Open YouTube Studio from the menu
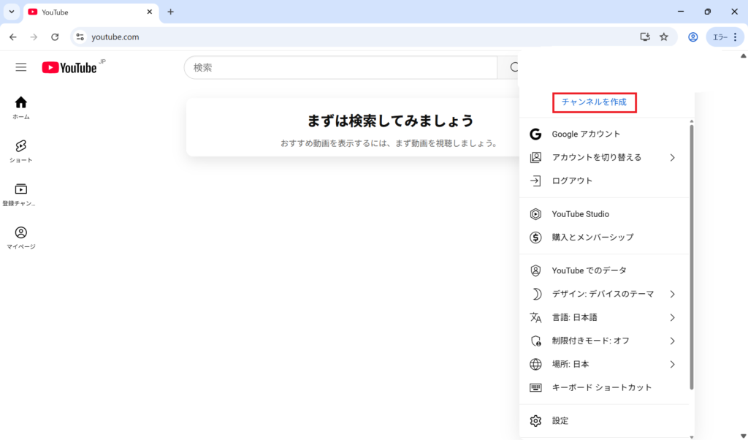 (x=604, y=214)
